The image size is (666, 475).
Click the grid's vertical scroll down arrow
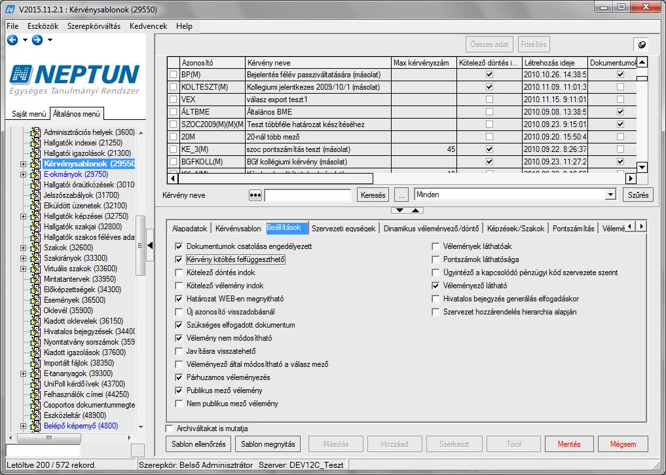(642, 168)
